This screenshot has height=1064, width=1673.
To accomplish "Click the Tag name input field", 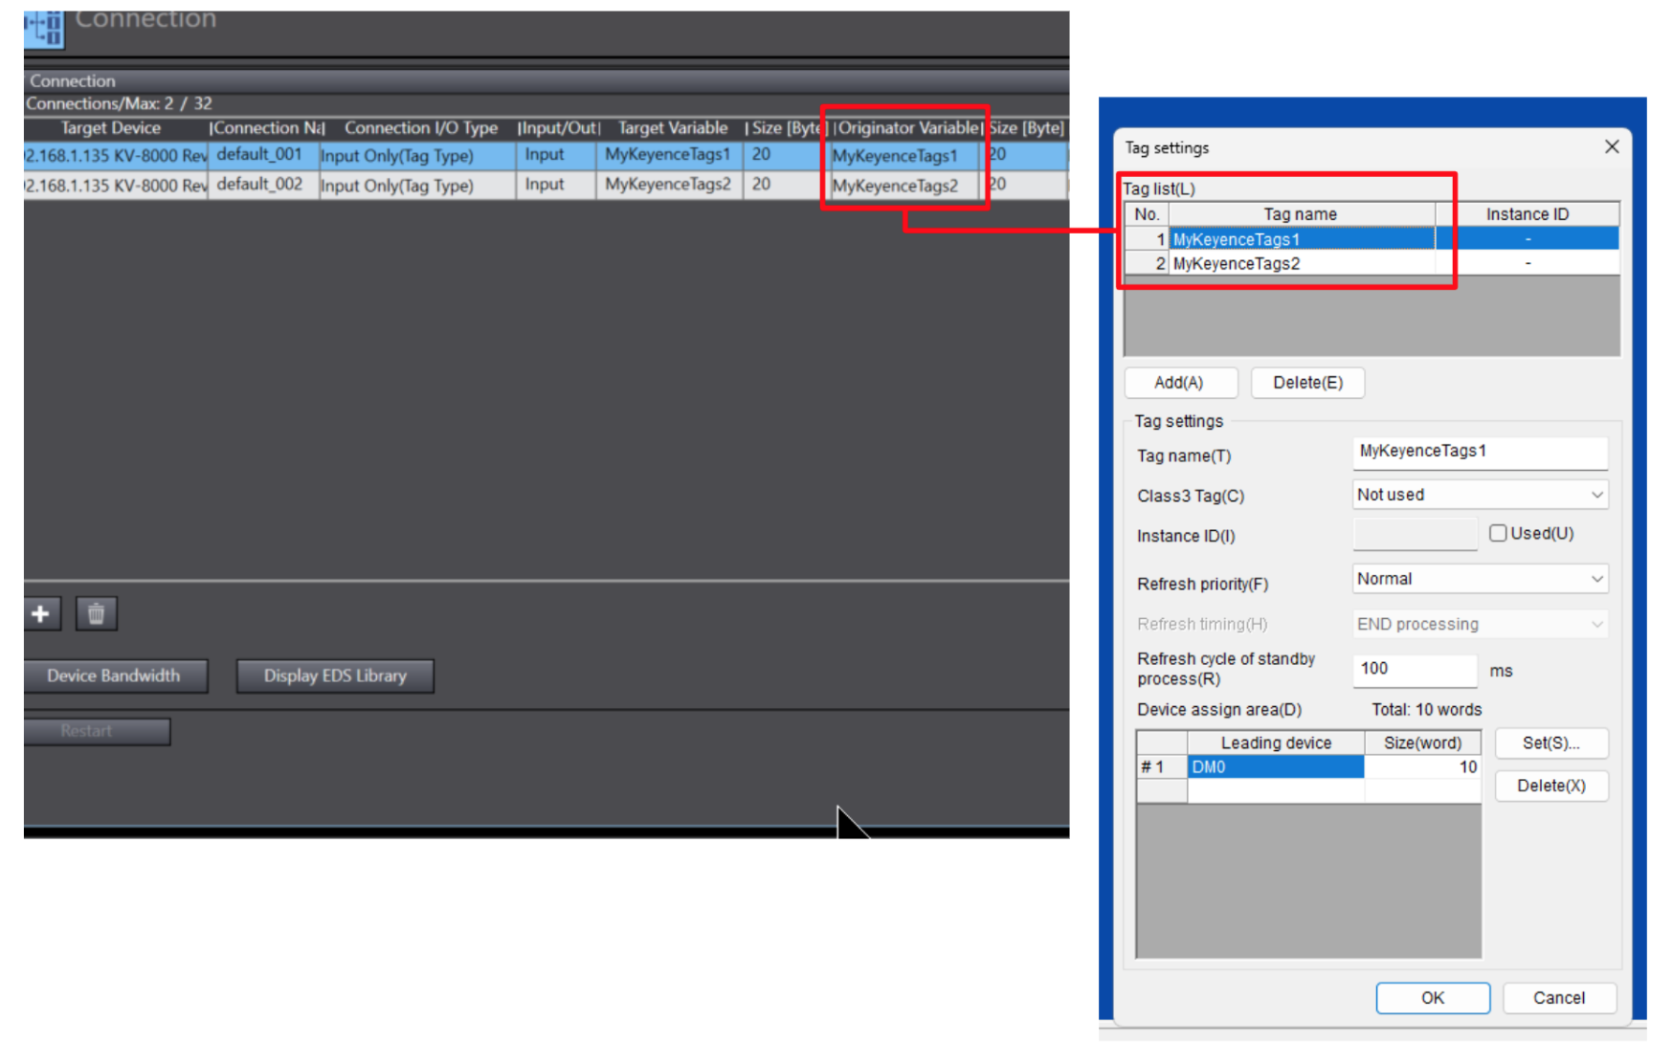I will tap(1480, 453).
